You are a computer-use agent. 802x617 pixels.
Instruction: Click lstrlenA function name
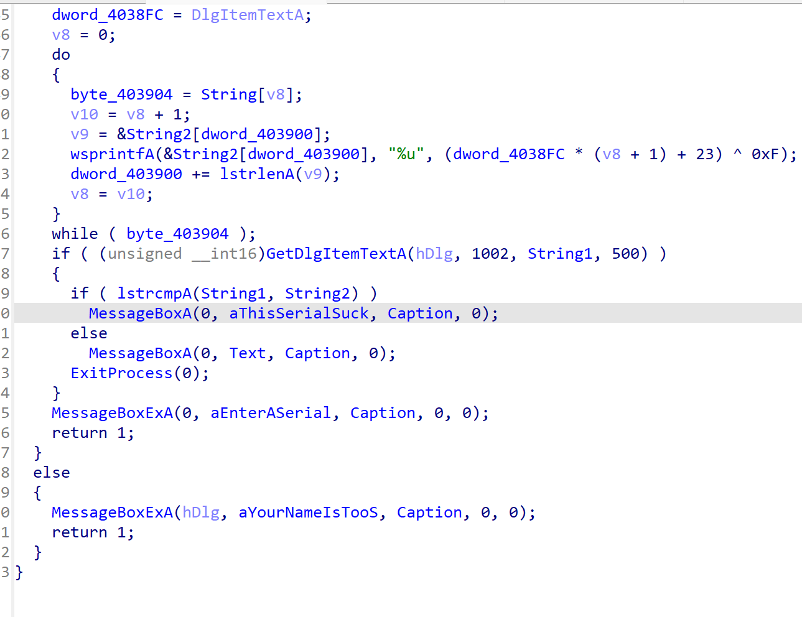point(257,174)
